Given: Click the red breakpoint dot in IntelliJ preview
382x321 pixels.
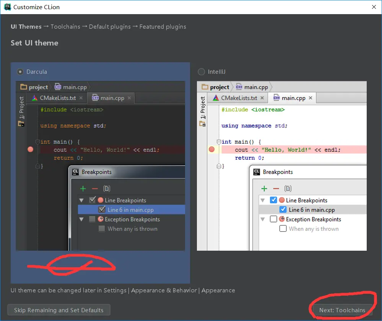Looking at the screenshot, I should pyautogui.click(x=212, y=149).
